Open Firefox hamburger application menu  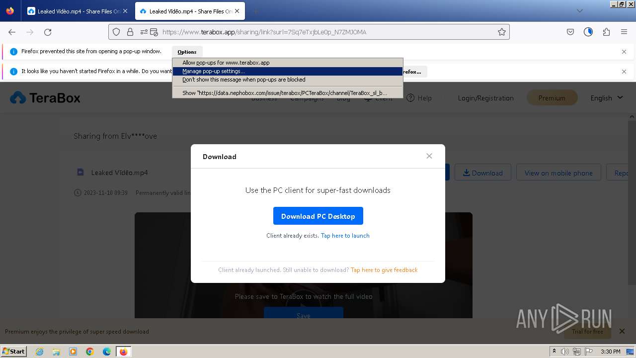coord(624,32)
